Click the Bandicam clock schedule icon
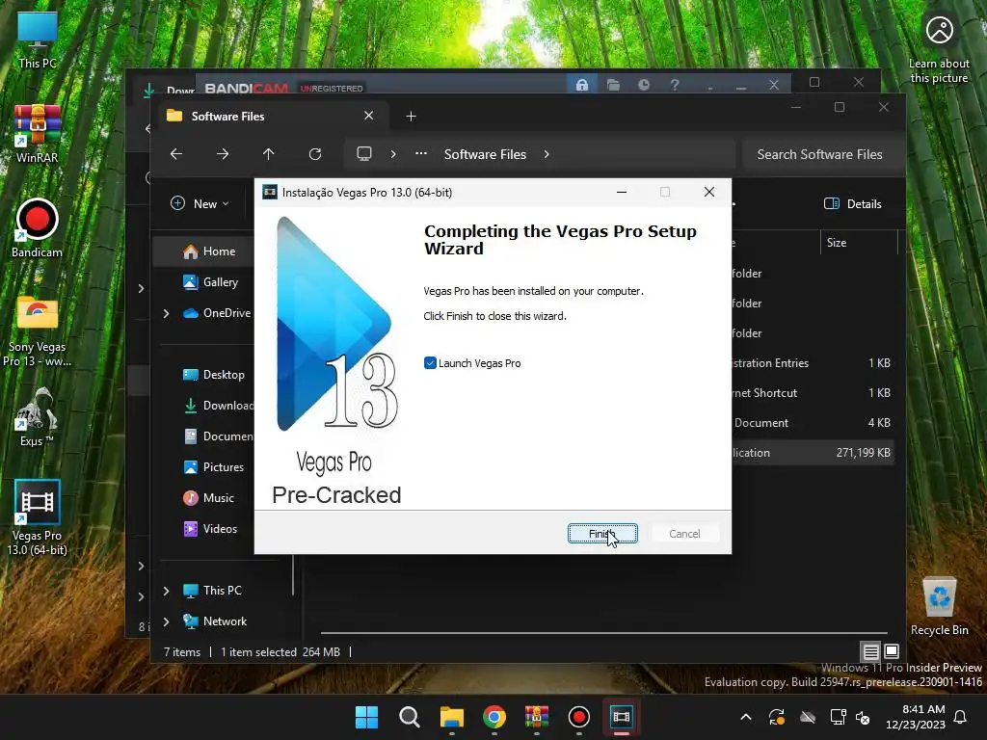 coord(643,85)
